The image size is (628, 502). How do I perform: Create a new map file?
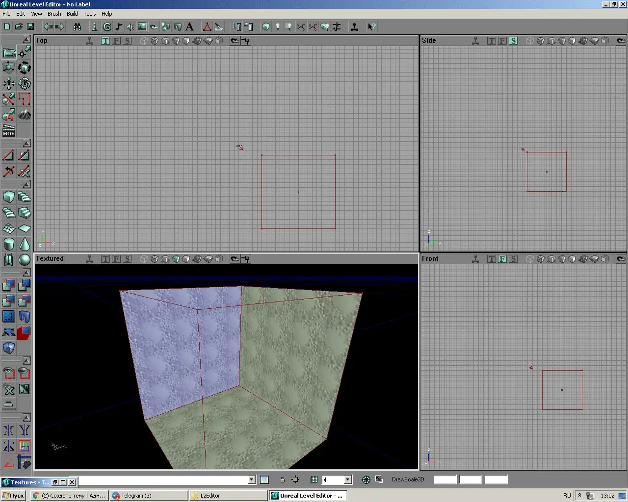click(x=7, y=26)
